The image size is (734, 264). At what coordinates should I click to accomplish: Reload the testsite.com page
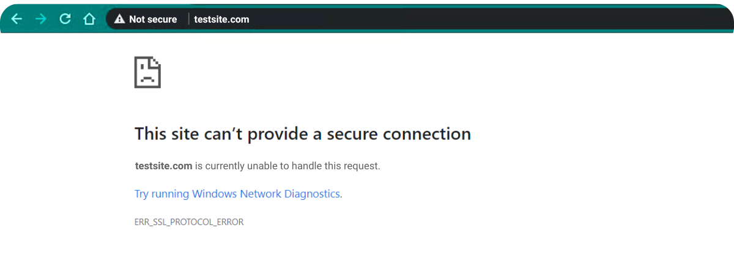[65, 19]
